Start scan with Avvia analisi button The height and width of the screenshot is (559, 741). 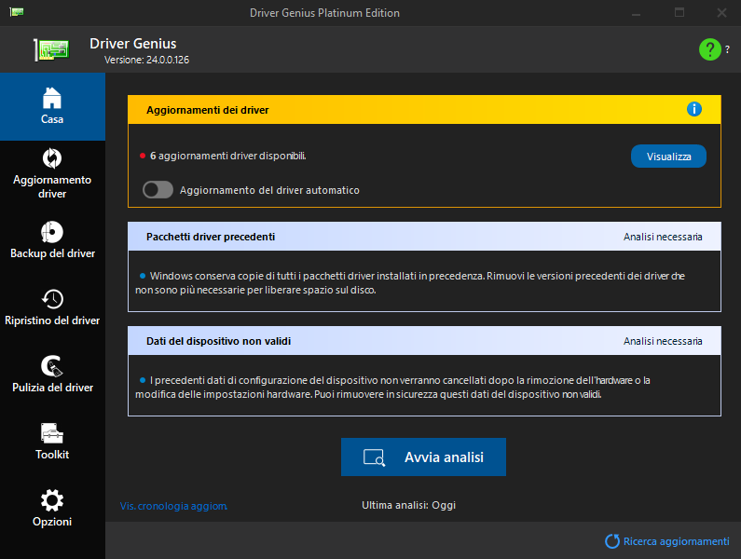pos(423,457)
